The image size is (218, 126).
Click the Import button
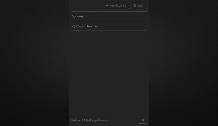pyautogui.click(x=138, y=5)
